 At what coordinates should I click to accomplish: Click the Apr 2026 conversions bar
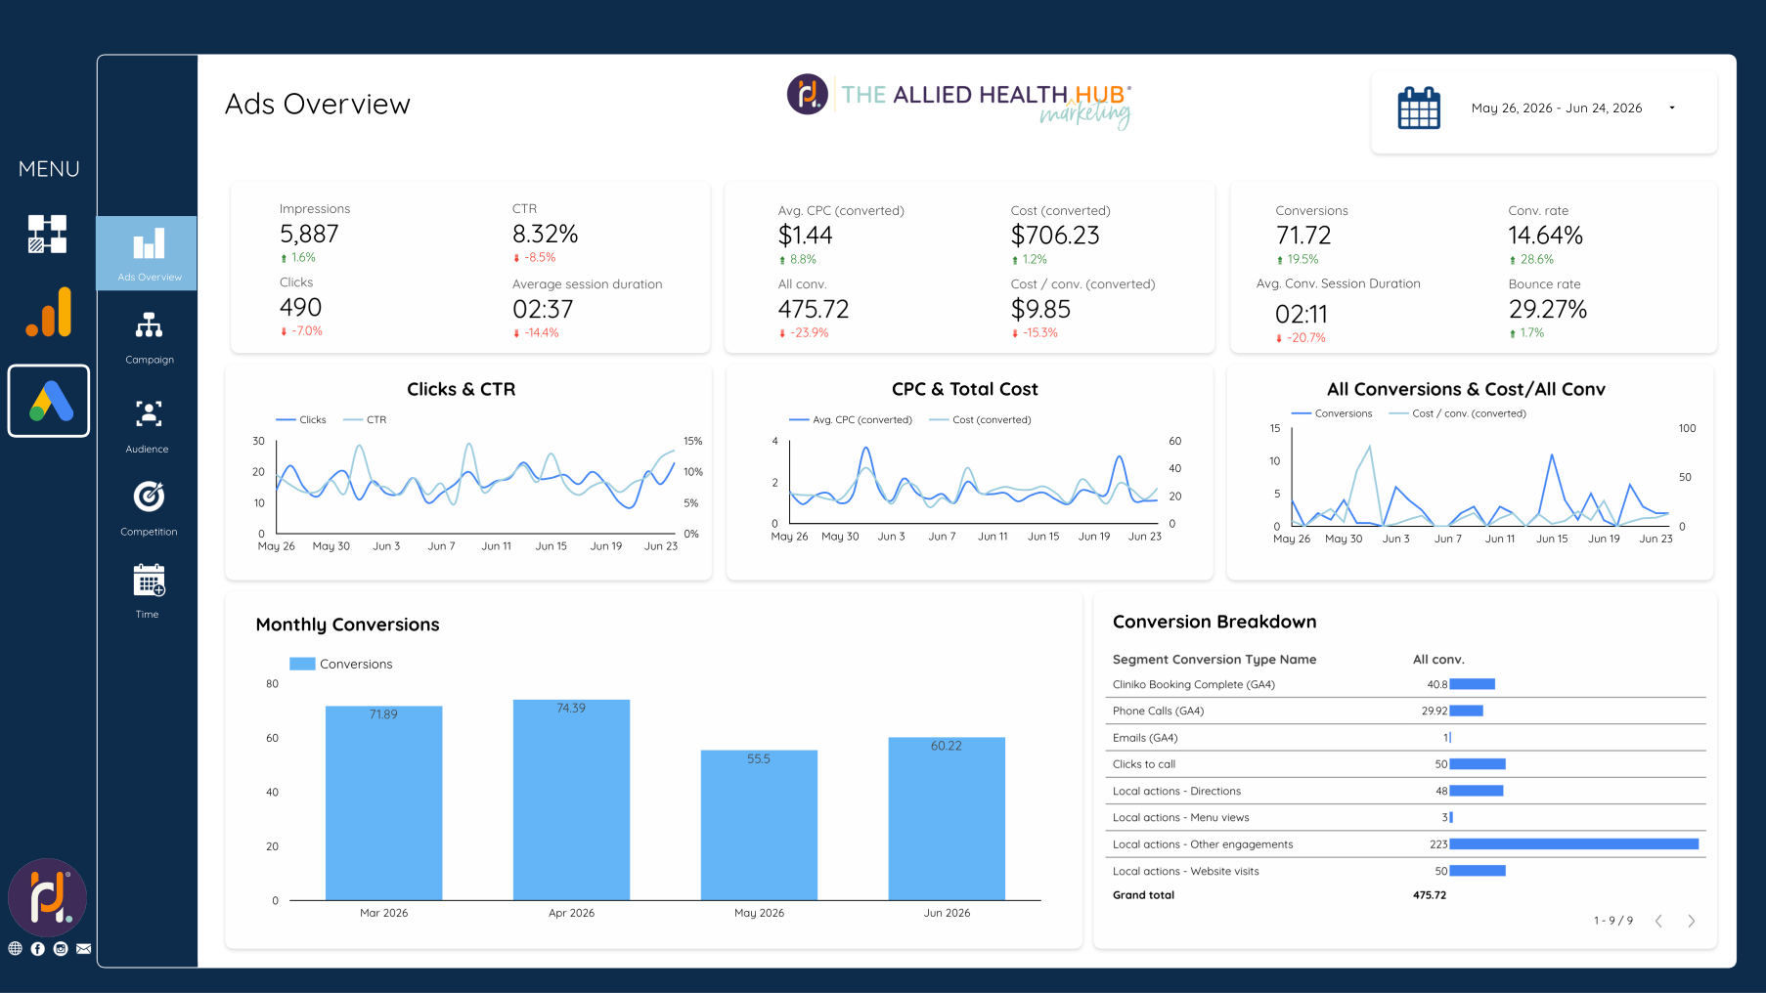(571, 799)
